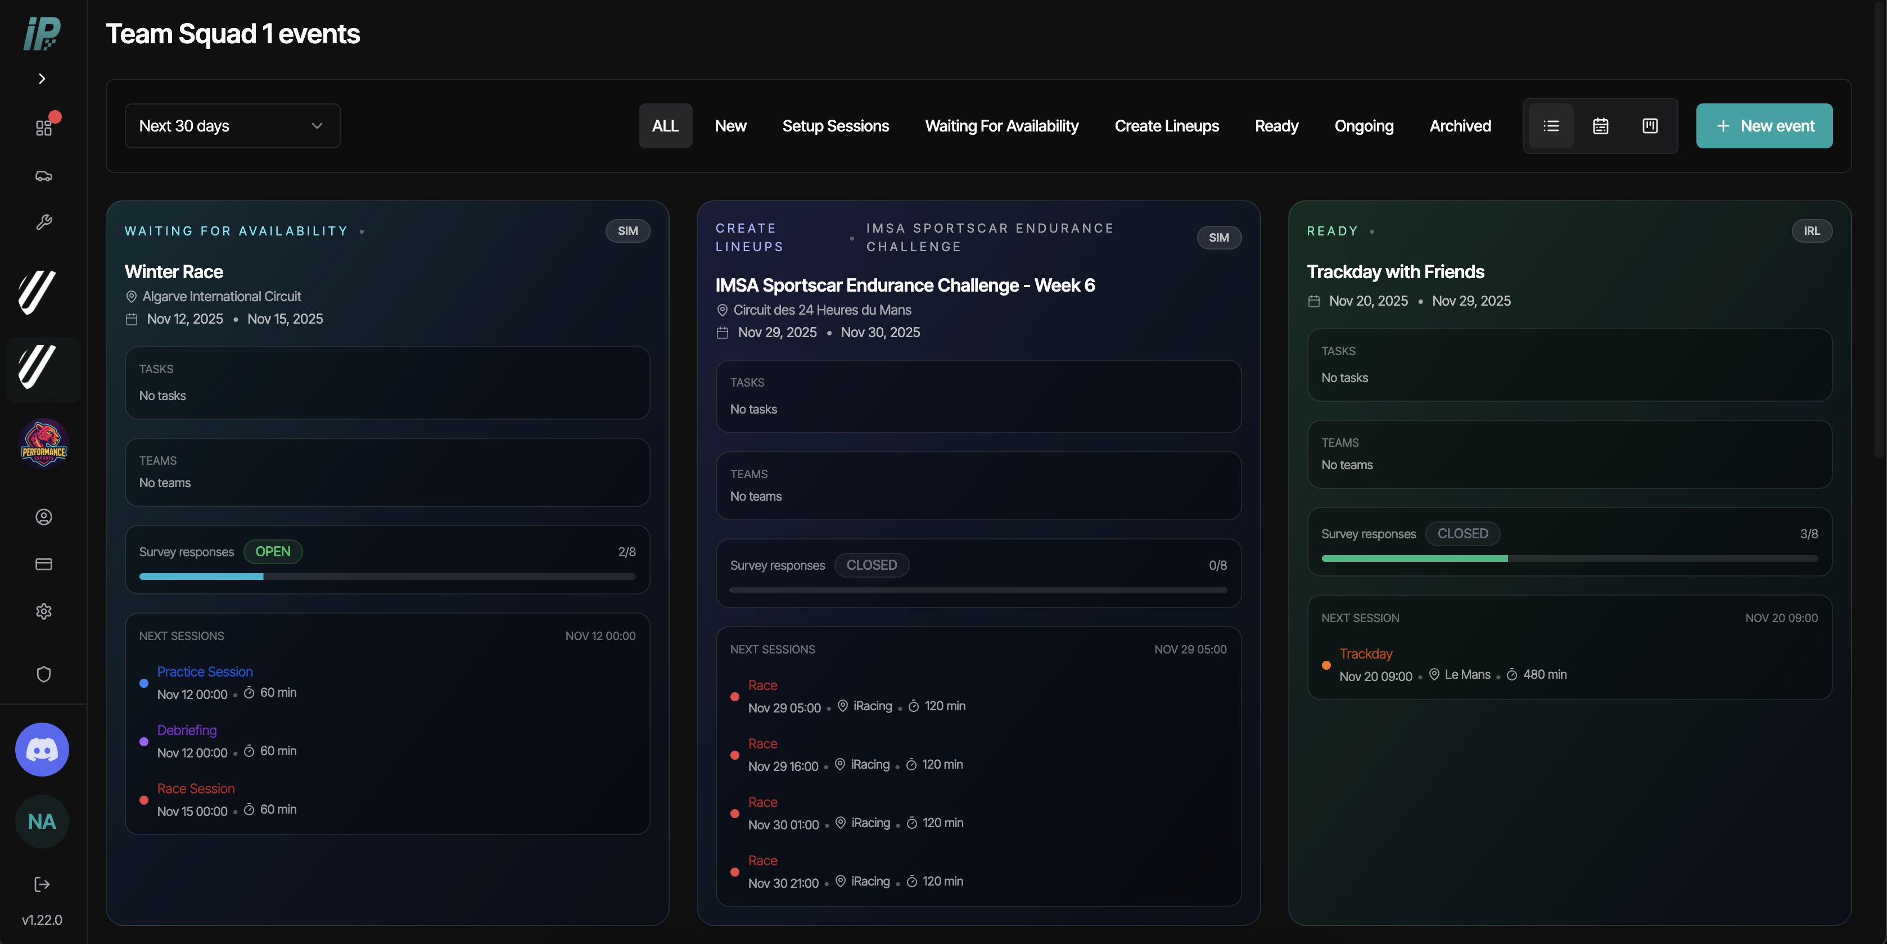Switch to list view
The height and width of the screenshot is (944, 1887).
tap(1551, 126)
